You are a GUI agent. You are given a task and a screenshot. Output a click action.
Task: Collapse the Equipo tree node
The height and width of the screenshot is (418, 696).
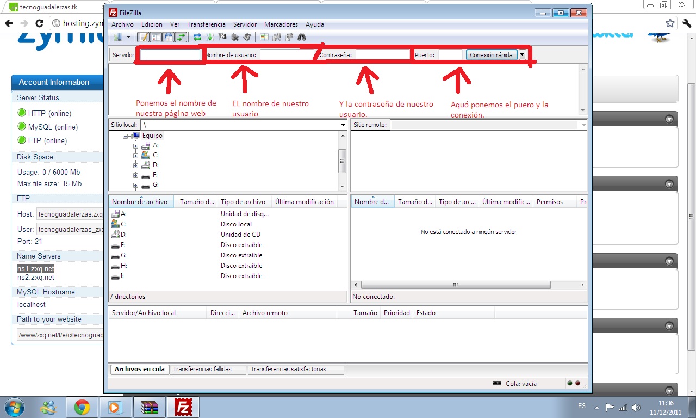pyautogui.click(x=126, y=136)
